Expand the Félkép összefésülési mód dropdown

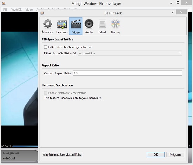(130, 53)
